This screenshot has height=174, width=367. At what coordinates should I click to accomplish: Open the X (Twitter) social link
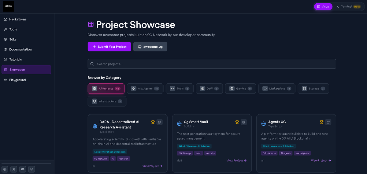coord(14,169)
